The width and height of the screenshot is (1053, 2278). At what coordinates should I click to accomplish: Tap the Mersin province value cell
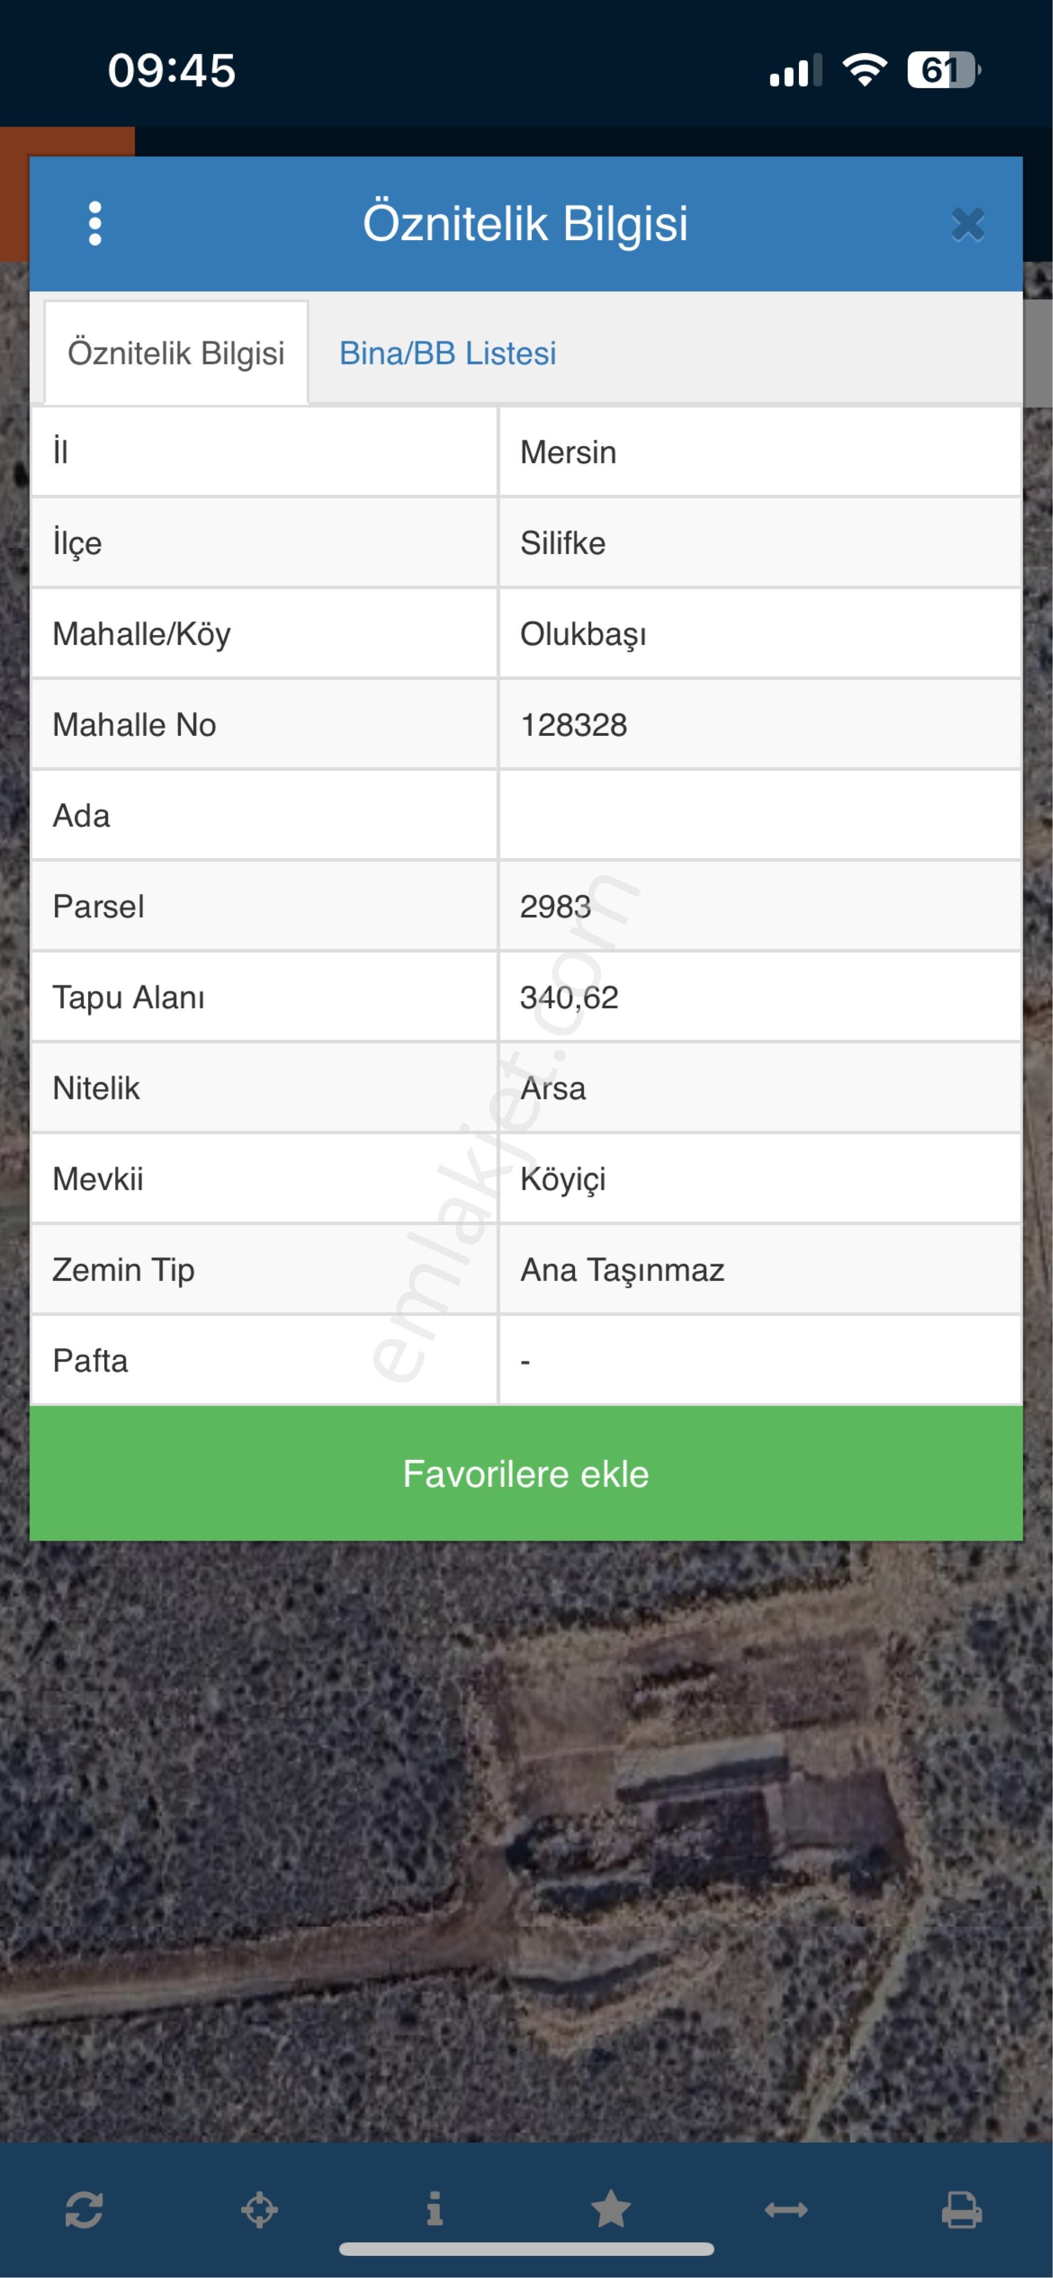click(760, 452)
